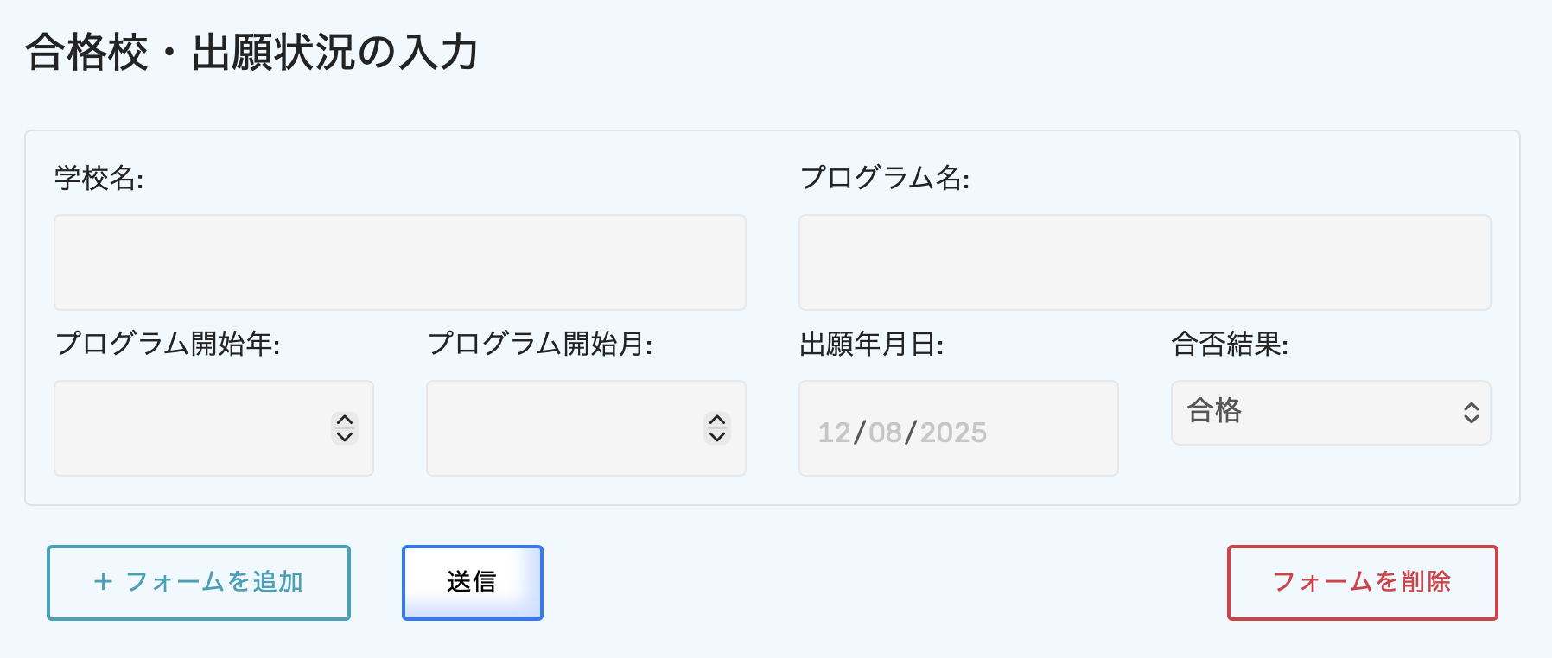
Task: Click inside the プログラム開始年 number field
Action: (x=190, y=428)
